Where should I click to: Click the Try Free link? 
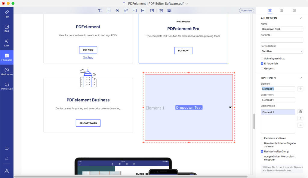point(88,57)
